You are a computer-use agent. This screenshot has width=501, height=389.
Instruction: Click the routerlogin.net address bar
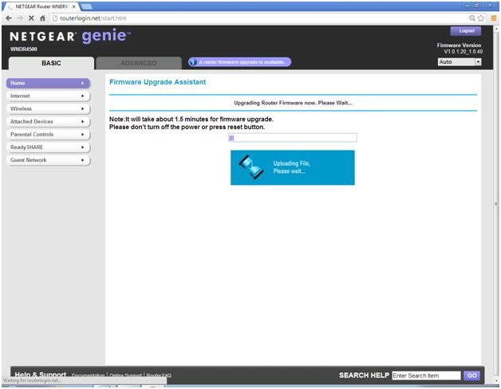[258, 18]
